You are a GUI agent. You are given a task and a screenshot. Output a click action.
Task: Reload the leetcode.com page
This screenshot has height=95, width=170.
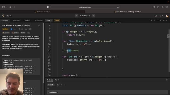tap(118, 7)
